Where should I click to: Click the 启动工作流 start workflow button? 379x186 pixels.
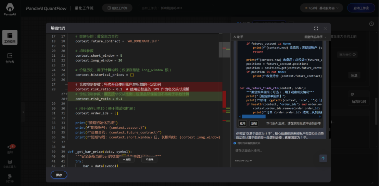tap(361, 8)
